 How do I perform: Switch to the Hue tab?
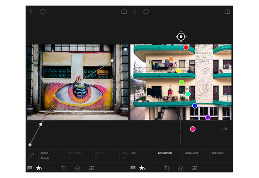133,154
